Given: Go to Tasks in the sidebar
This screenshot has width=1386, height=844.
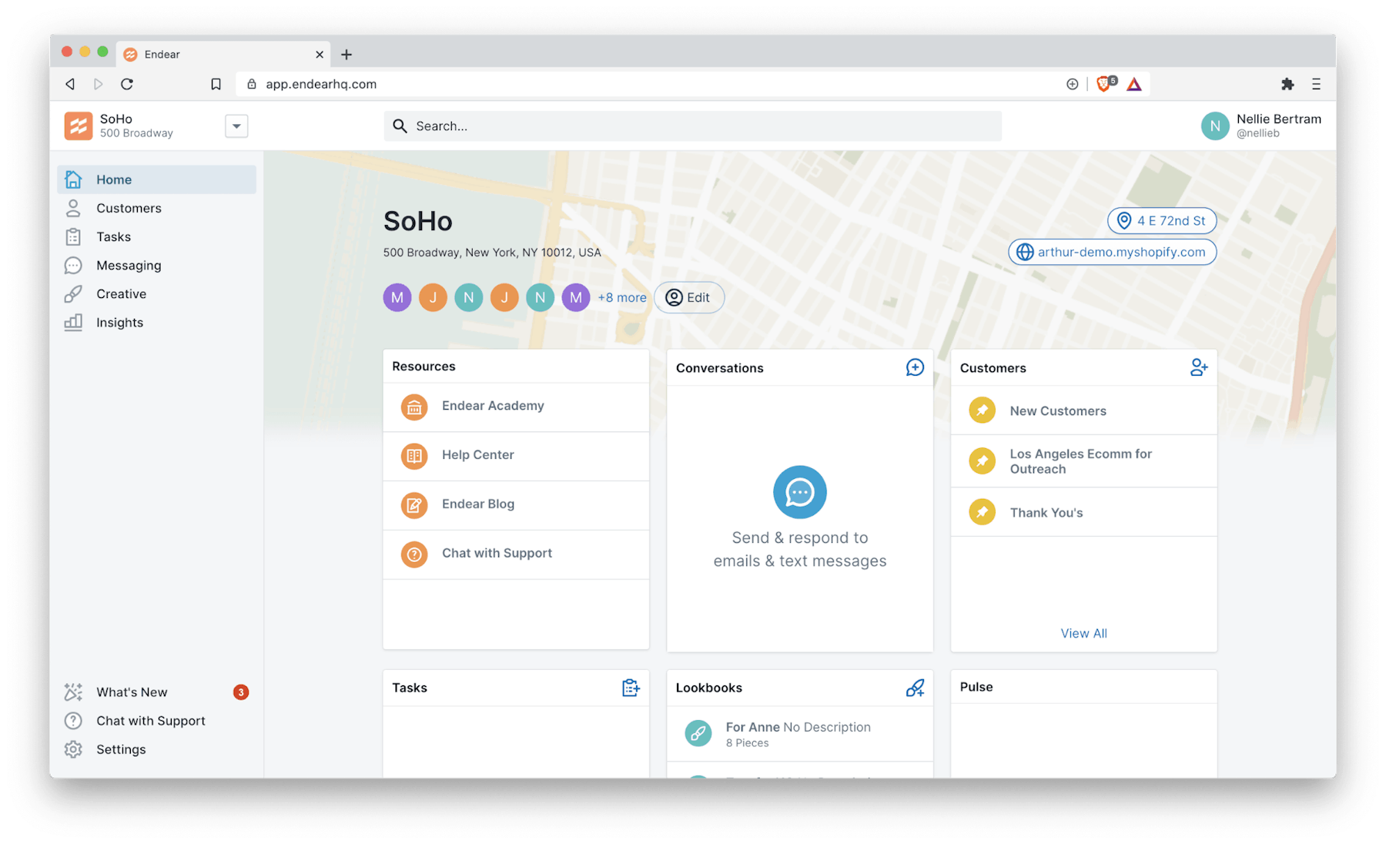Looking at the screenshot, I should click(156, 236).
